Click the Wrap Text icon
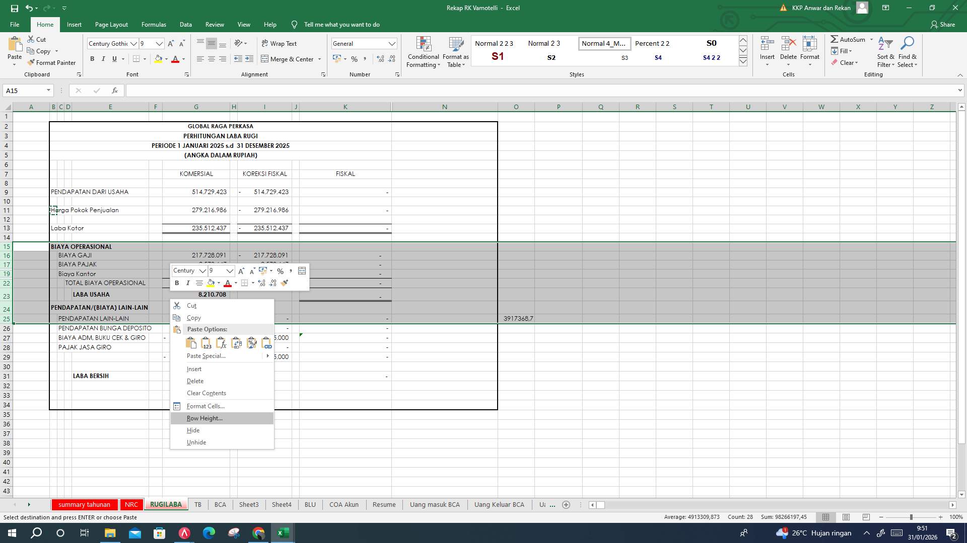 pyautogui.click(x=266, y=43)
